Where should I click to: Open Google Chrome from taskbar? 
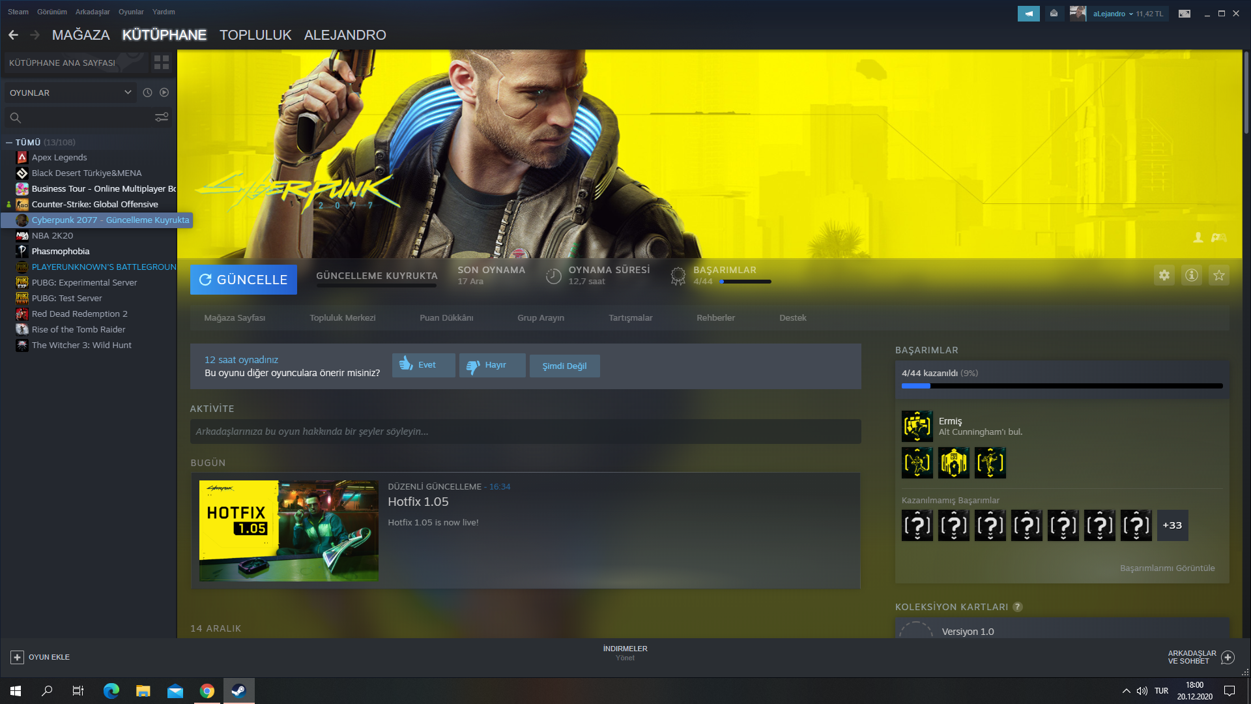[x=207, y=691]
